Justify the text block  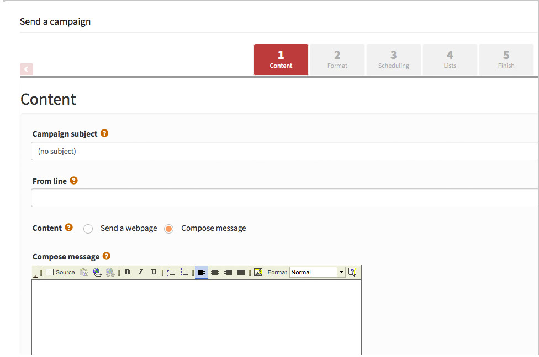click(241, 272)
